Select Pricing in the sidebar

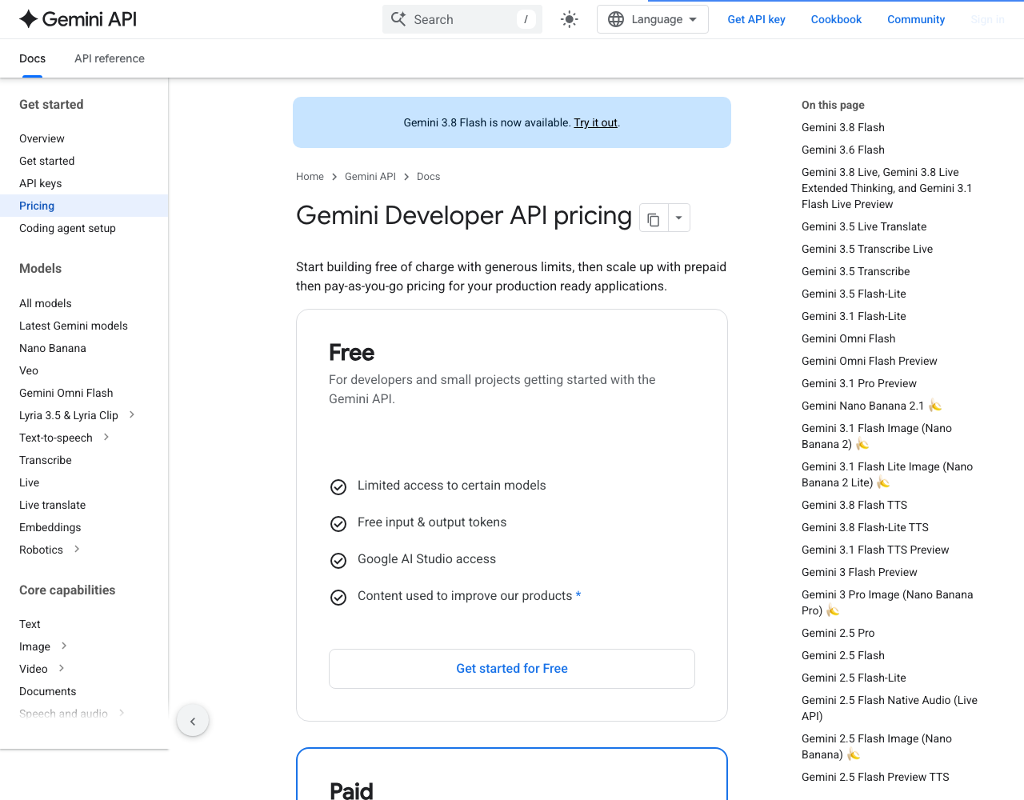[x=84, y=206]
